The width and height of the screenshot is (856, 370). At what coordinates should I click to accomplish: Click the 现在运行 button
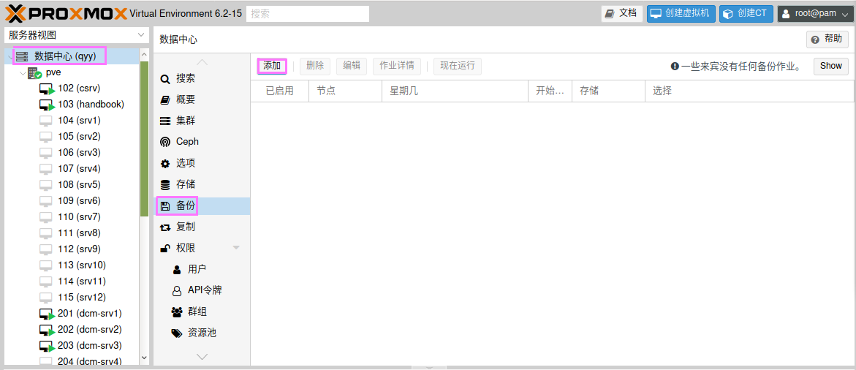click(458, 66)
